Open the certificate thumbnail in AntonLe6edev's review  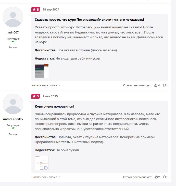(x=41, y=162)
